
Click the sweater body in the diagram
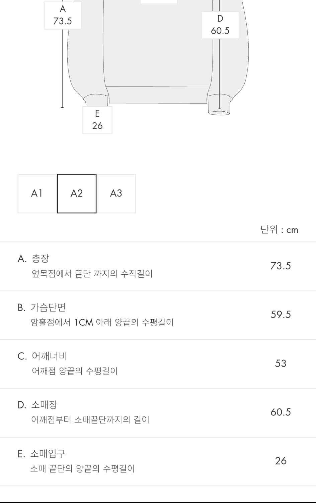[x=157, y=50]
